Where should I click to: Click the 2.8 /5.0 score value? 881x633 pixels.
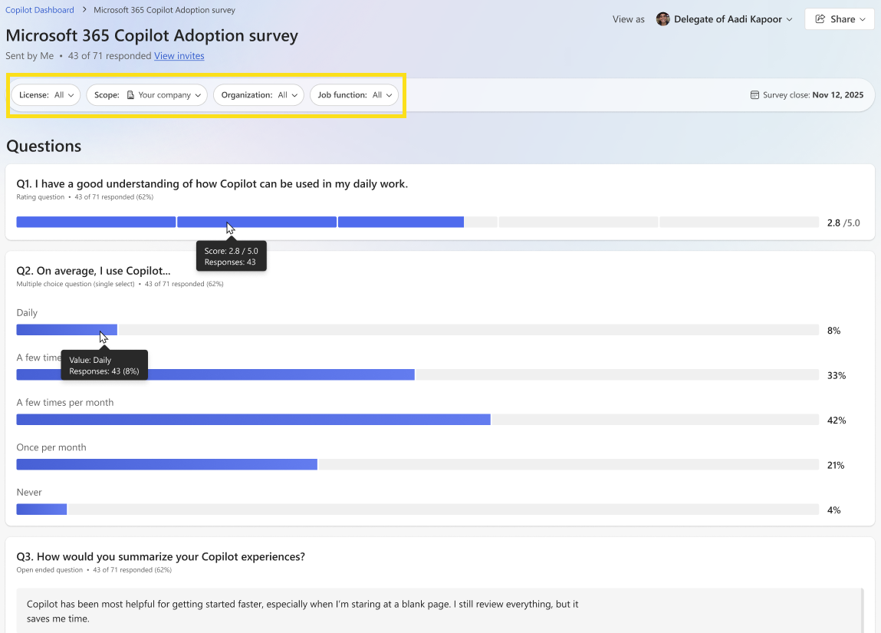click(843, 223)
